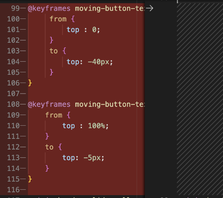This screenshot has height=198, width=223.
Task: Select line number 99 in the gutter
Action: click(x=15, y=8)
